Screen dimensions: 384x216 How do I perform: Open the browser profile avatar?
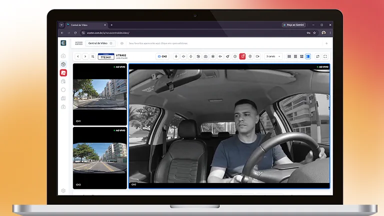[323, 33]
